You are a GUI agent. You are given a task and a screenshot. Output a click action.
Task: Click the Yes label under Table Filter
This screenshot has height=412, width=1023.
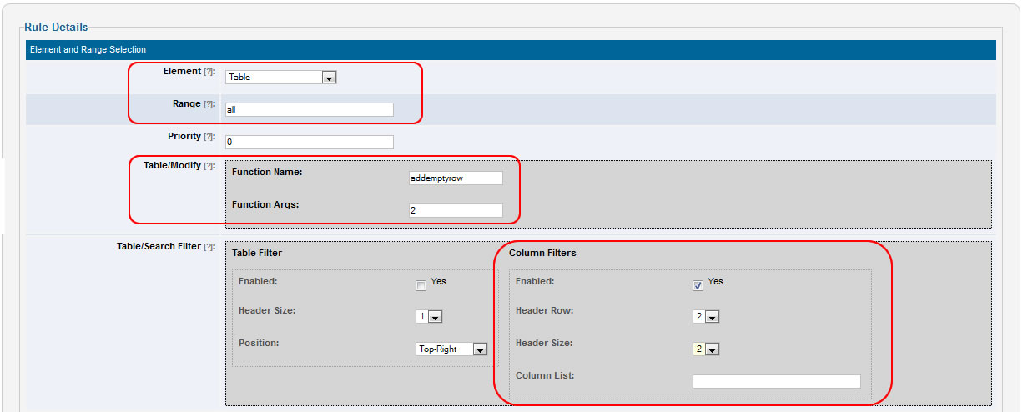click(438, 282)
